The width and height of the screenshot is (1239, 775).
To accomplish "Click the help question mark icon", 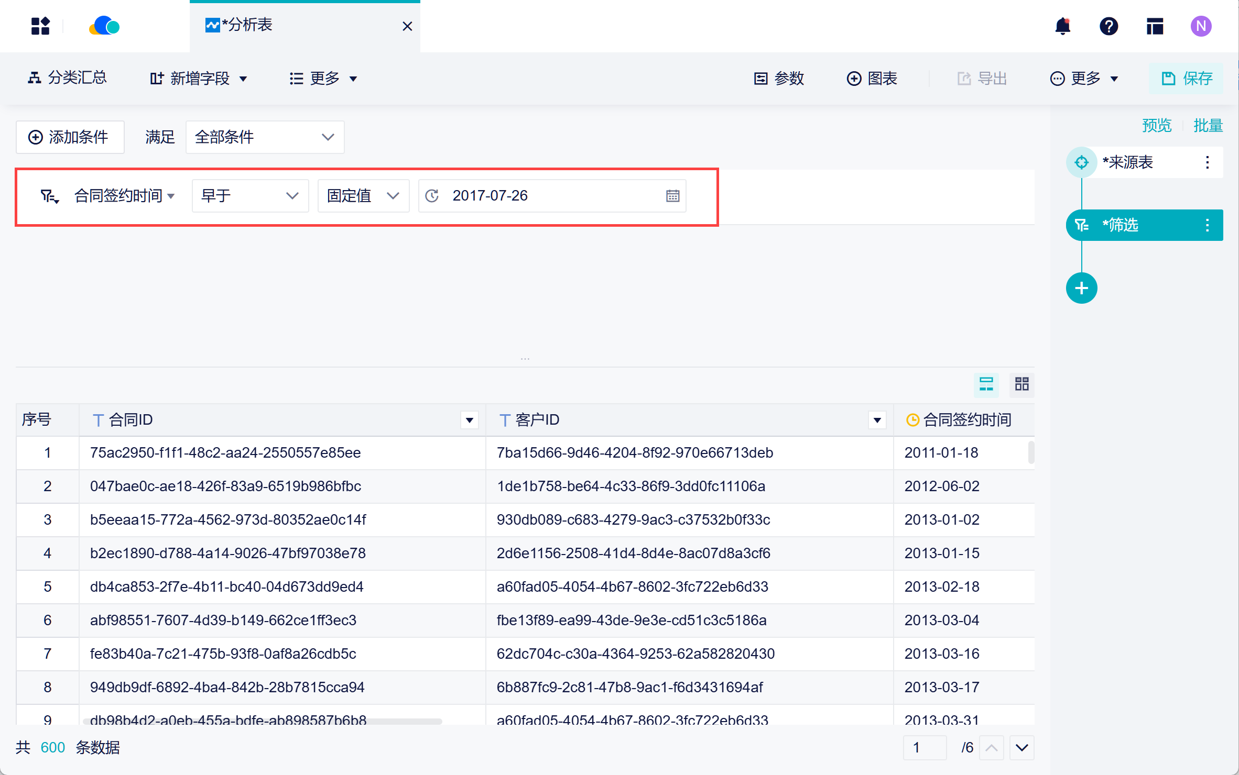I will pos(1108,26).
